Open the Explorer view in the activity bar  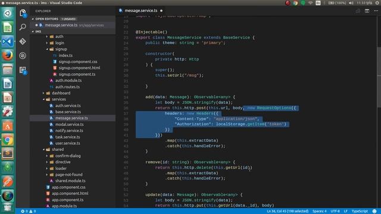23,12
